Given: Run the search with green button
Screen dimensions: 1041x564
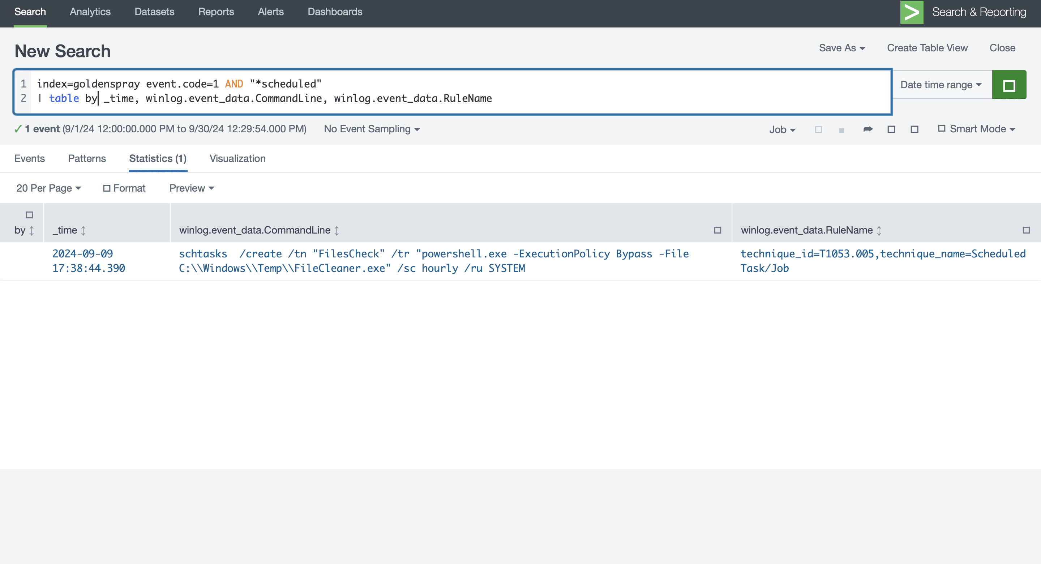Looking at the screenshot, I should tap(1009, 85).
